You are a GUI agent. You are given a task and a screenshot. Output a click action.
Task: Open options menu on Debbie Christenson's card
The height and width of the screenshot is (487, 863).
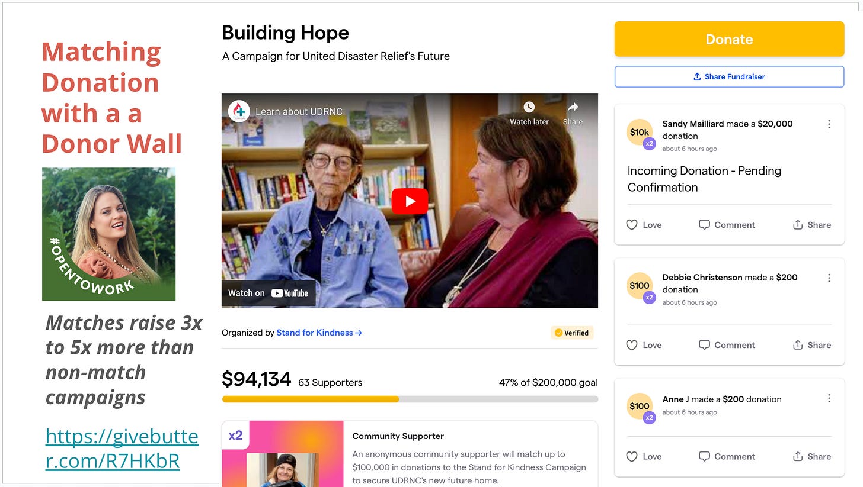829,278
